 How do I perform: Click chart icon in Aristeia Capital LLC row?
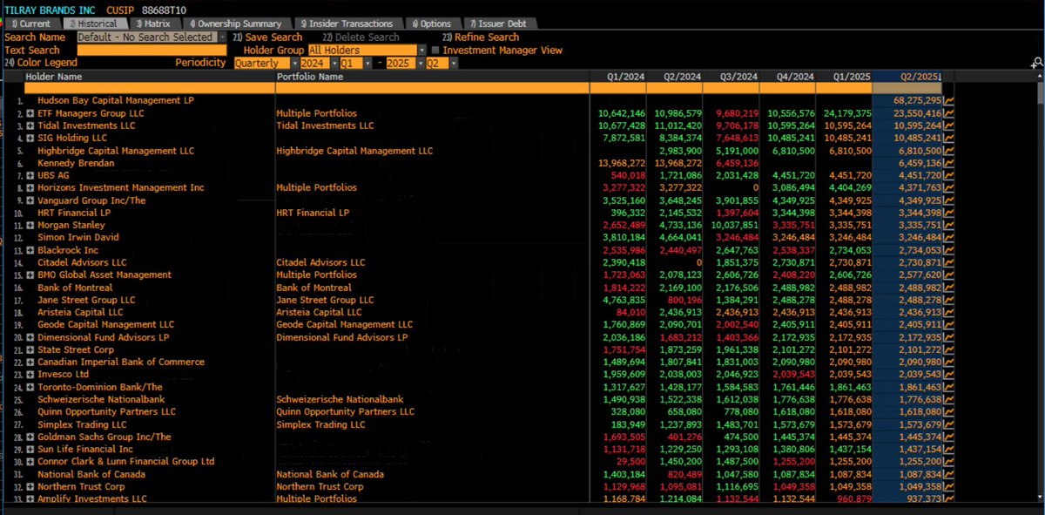[x=949, y=312]
